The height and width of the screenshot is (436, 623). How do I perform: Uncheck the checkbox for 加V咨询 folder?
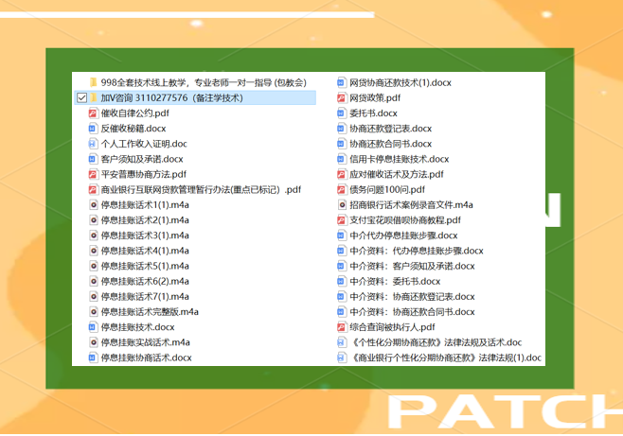click(81, 98)
